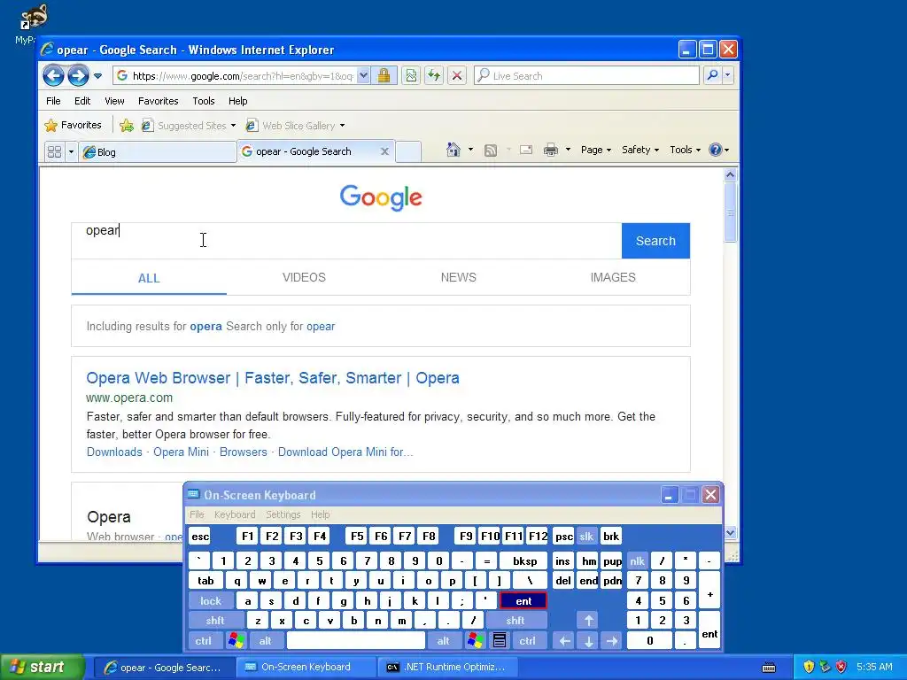This screenshot has width=907, height=680.
Task: Stop loading with the red X icon
Action: click(x=457, y=76)
